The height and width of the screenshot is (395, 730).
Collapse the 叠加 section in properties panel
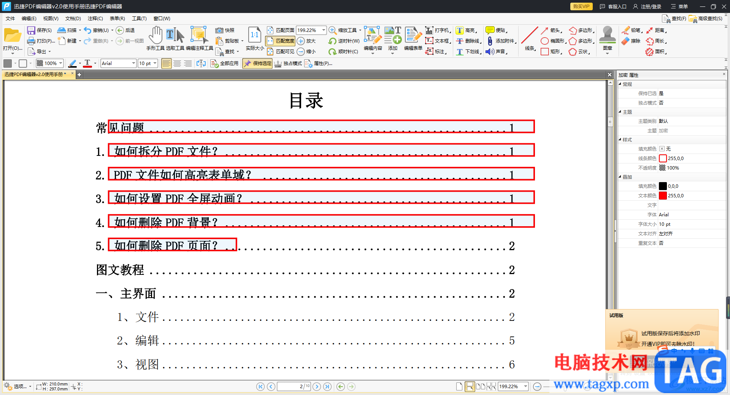click(620, 177)
